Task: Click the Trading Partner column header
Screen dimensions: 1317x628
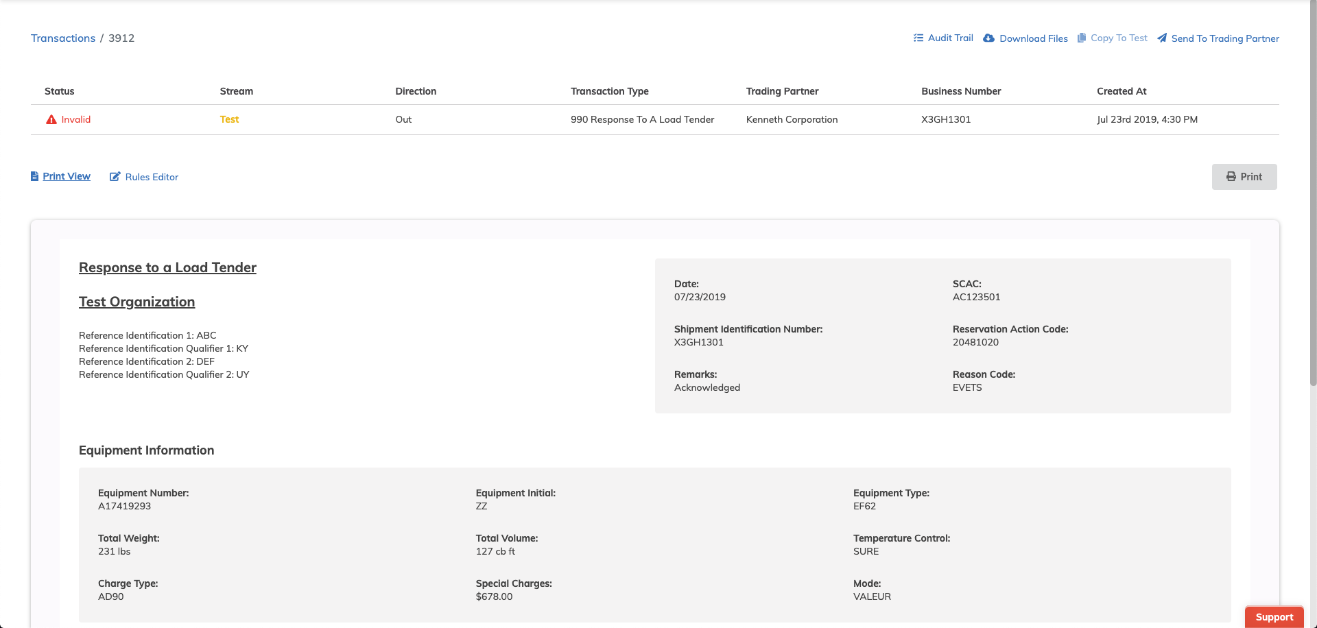Action: point(783,91)
